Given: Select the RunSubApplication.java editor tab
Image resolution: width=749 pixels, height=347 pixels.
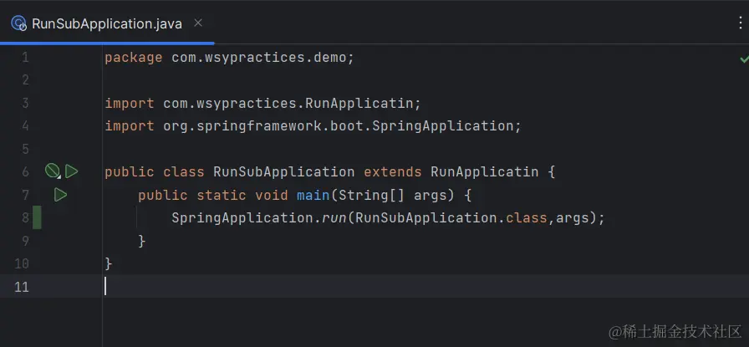Looking at the screenshot, I should (x=106, y=23).
